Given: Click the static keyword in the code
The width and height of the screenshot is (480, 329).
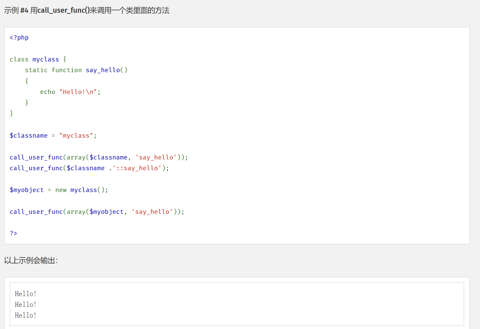Looking at the screenshot, I should [x=36, y=70].
